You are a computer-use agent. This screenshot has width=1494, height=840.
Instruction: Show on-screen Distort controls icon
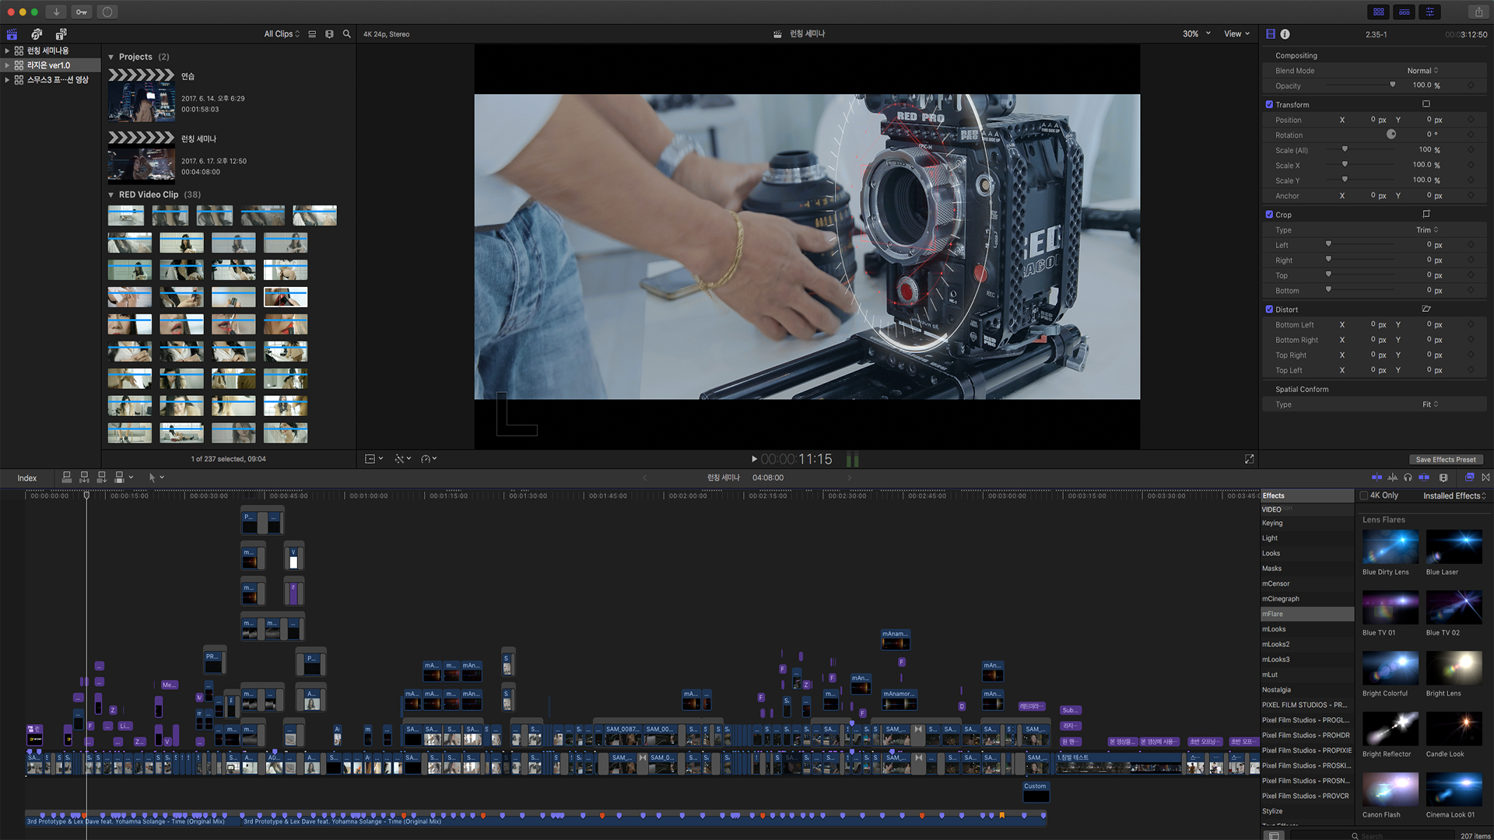tap(1426, 310)
